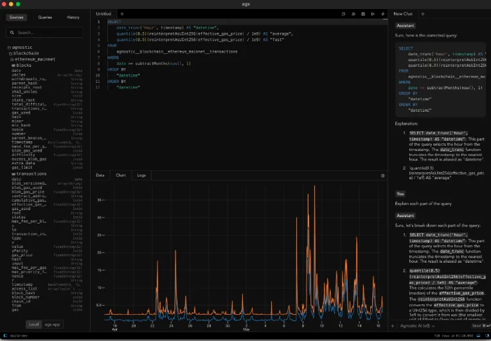Open the Agnostic AI (v0) model dropdown
This screenshot has width=491, height=341.
tap(417, 326)
